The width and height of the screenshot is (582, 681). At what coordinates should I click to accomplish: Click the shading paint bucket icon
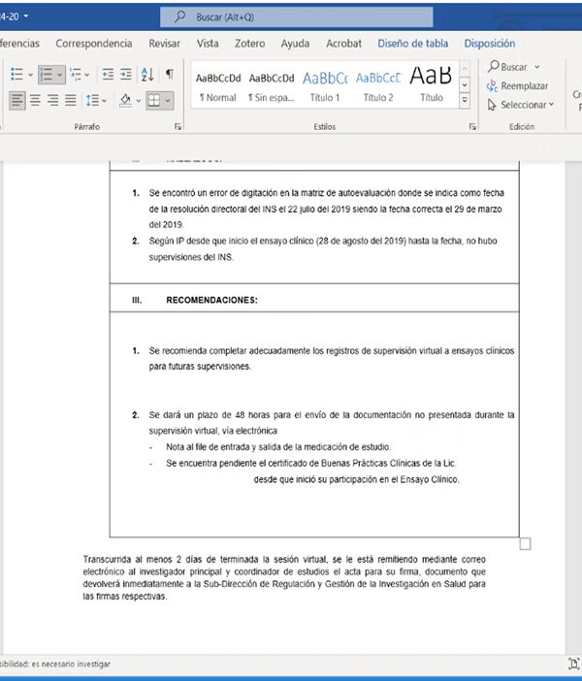pos(125,100)
